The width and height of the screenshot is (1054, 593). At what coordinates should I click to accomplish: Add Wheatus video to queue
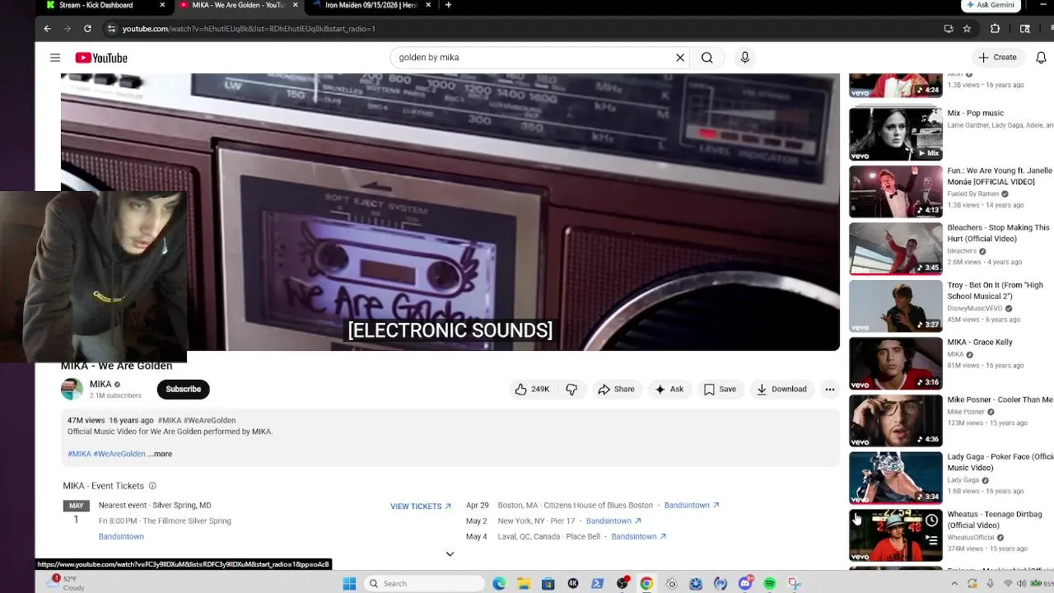click(x=931, y=541)
